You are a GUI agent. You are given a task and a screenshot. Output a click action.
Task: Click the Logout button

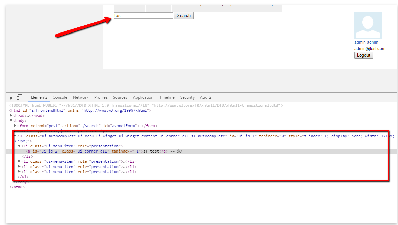coord(363,55)
